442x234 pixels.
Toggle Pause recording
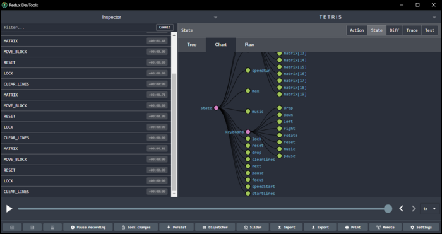coord(88,227)
